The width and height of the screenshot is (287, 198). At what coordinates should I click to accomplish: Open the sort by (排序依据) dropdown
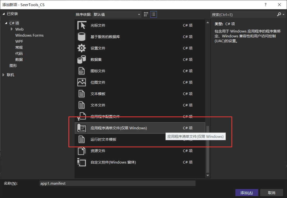pyautogui.click(x=117, y=15)
